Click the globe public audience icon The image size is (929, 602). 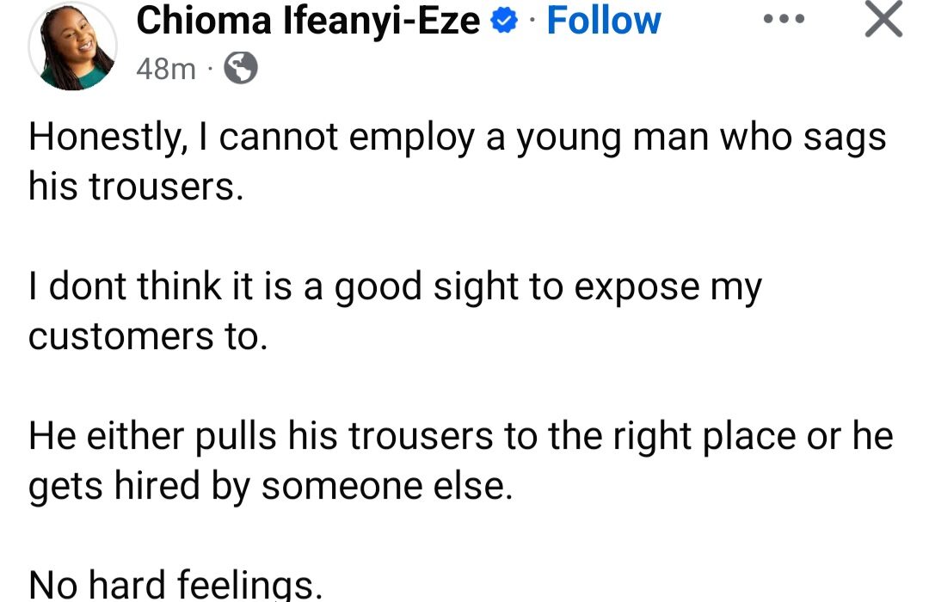coord(241,68)
